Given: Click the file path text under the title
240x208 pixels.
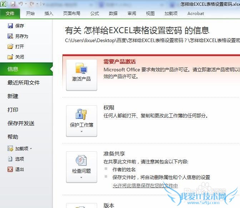Looking at the screenshot, I should pos(152,40).
